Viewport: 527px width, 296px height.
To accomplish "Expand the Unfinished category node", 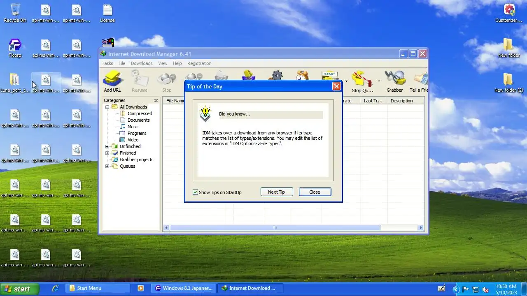I will tap(107, 146).
